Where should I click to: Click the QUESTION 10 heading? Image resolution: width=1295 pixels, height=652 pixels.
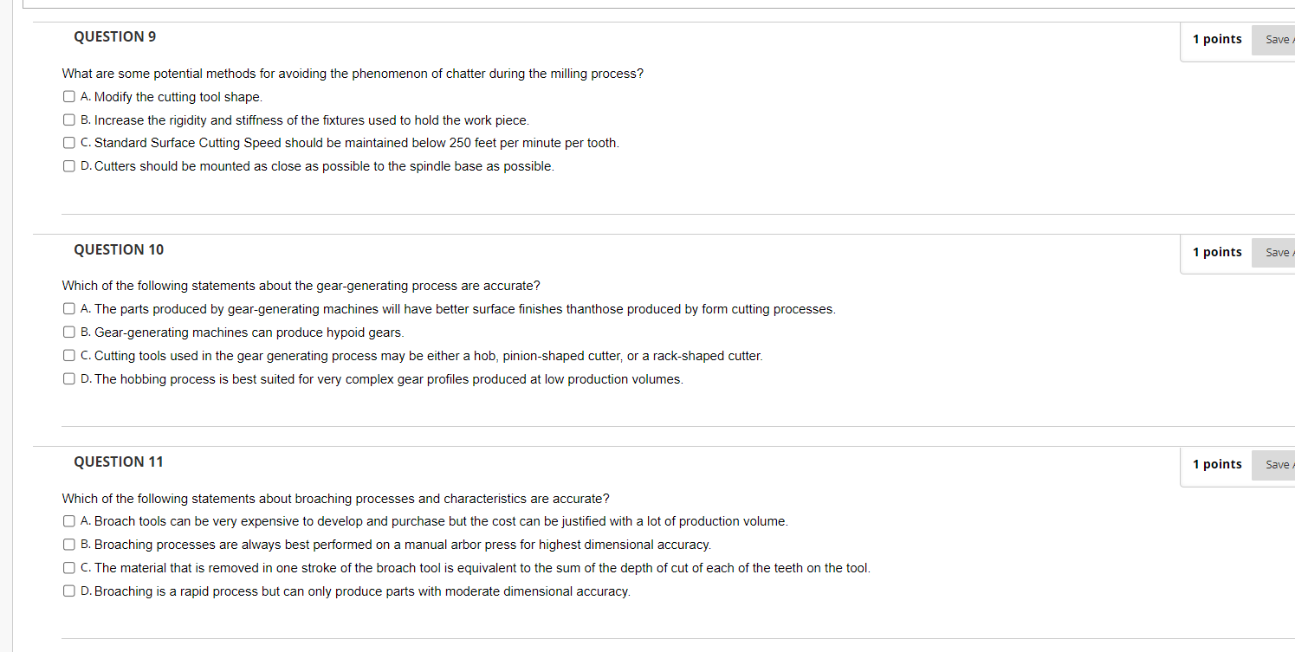tap(118, 249)
